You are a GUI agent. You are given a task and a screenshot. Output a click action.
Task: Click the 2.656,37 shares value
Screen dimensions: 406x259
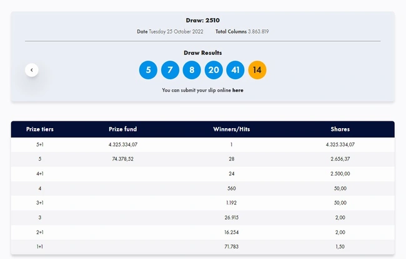[x=340, y=159]
